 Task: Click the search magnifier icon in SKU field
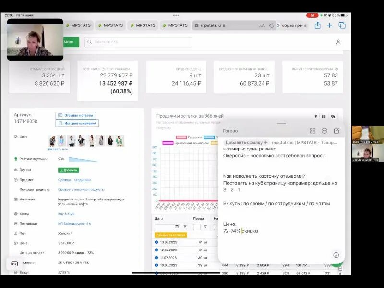89,42
